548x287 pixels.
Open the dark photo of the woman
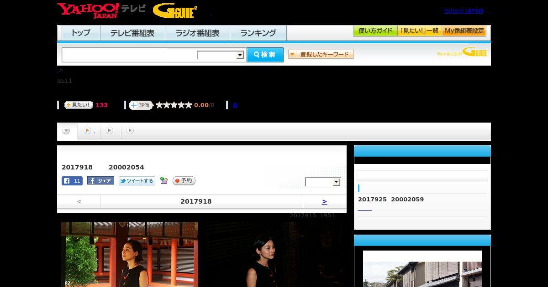(274, 254)
